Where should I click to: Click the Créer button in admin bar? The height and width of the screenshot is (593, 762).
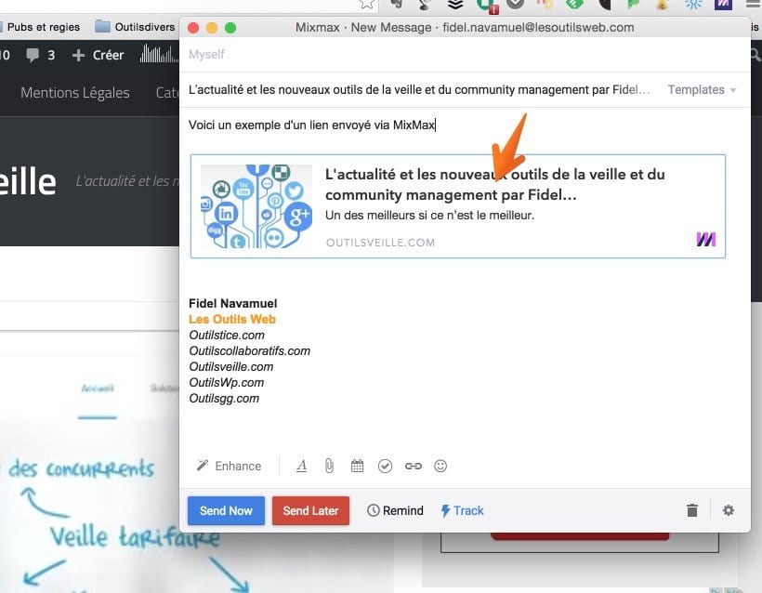tap(99, 55)
